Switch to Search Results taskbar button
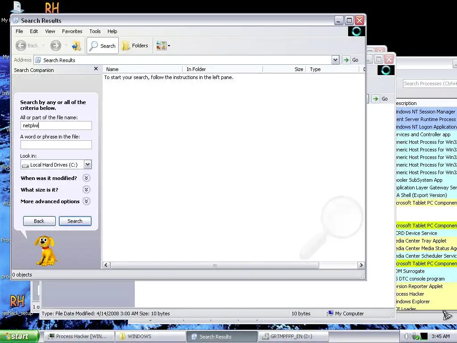 point(222,336)
